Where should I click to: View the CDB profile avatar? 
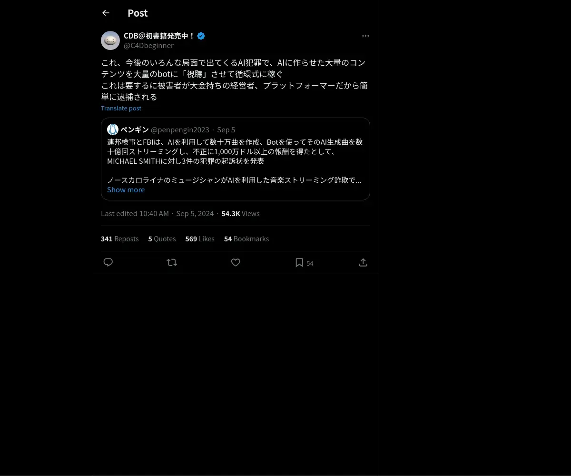click(110, 40)
